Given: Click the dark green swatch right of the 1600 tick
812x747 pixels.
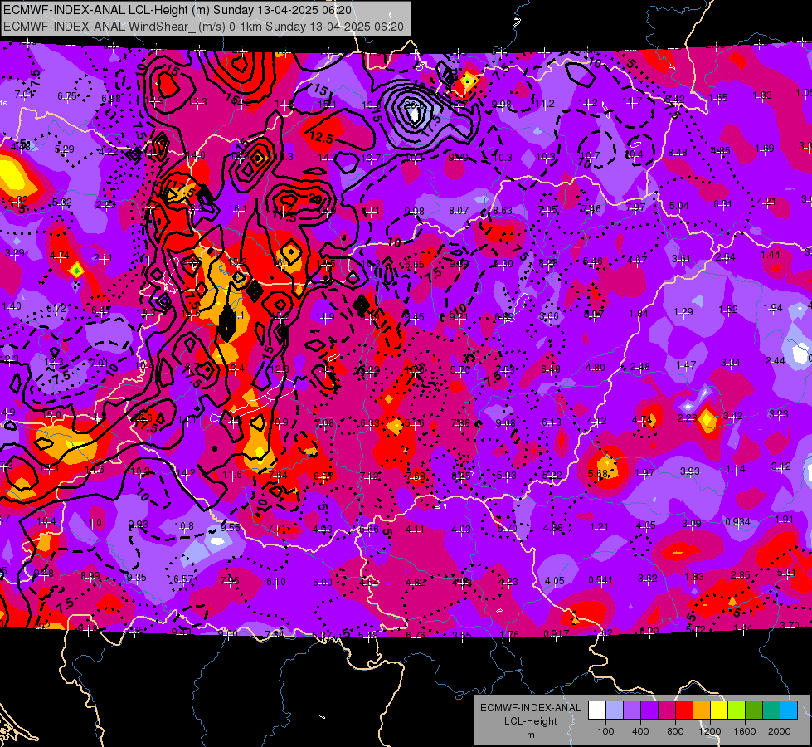Looking at the screenshot, I should pos(753,710).
